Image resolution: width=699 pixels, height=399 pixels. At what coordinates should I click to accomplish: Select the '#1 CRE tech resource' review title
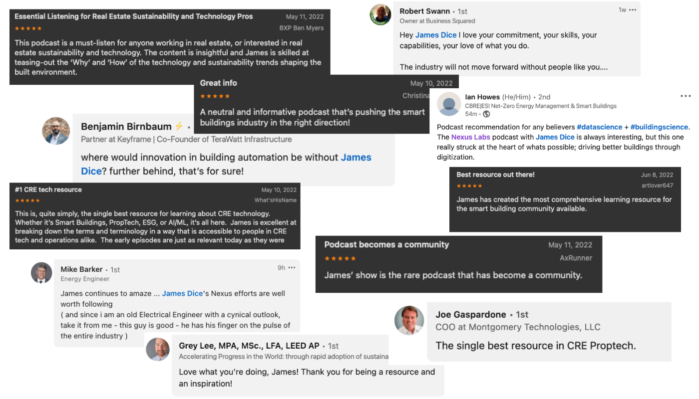[48, 190]
